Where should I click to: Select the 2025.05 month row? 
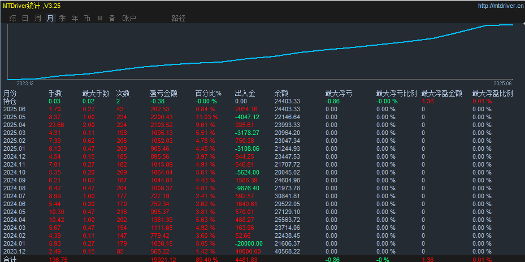[x=262, y=117]
